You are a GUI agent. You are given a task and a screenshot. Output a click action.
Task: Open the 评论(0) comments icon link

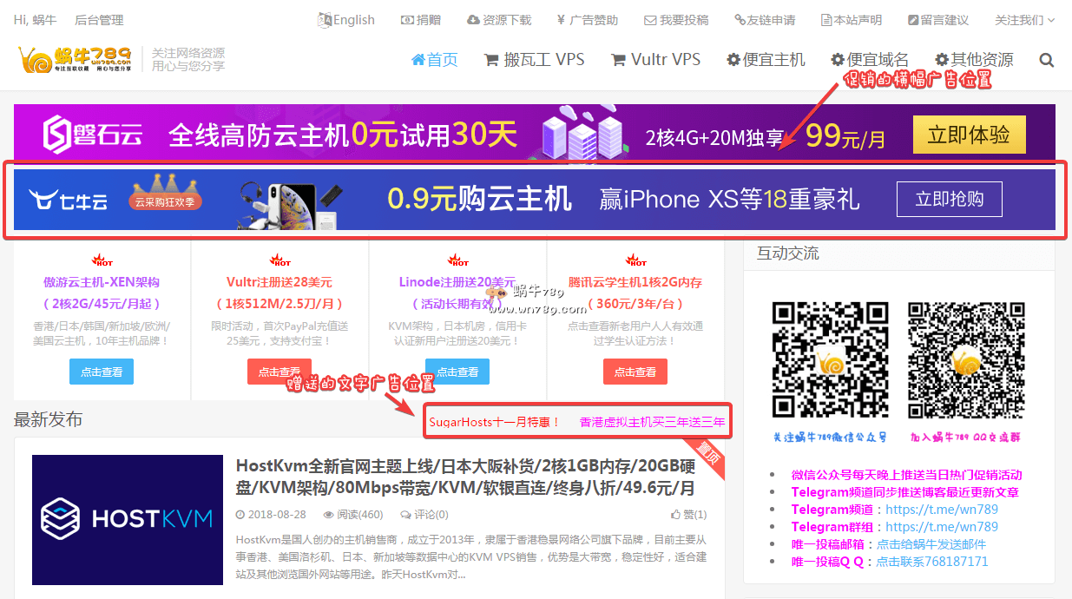pos(406,515)
